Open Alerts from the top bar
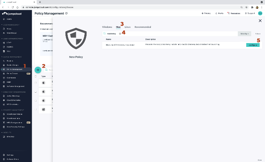Screen dimensions: 265x162 click(x=220, y=13)
